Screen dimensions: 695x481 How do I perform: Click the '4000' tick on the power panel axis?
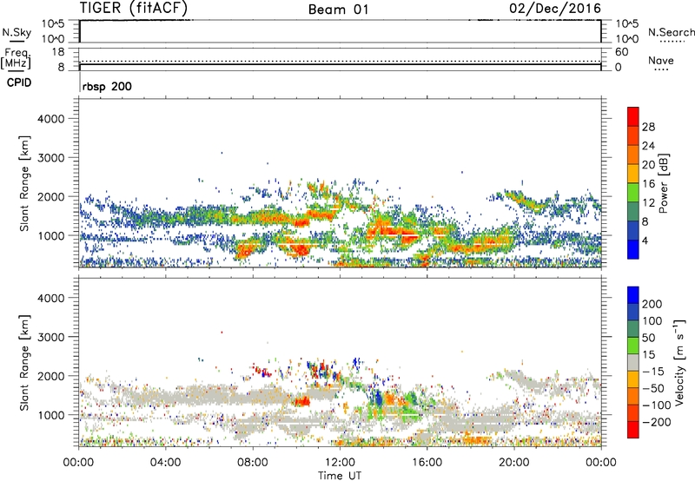point(50,119)
